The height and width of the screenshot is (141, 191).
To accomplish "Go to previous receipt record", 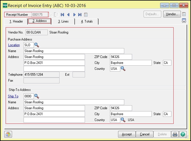I will tap(68, 14).
